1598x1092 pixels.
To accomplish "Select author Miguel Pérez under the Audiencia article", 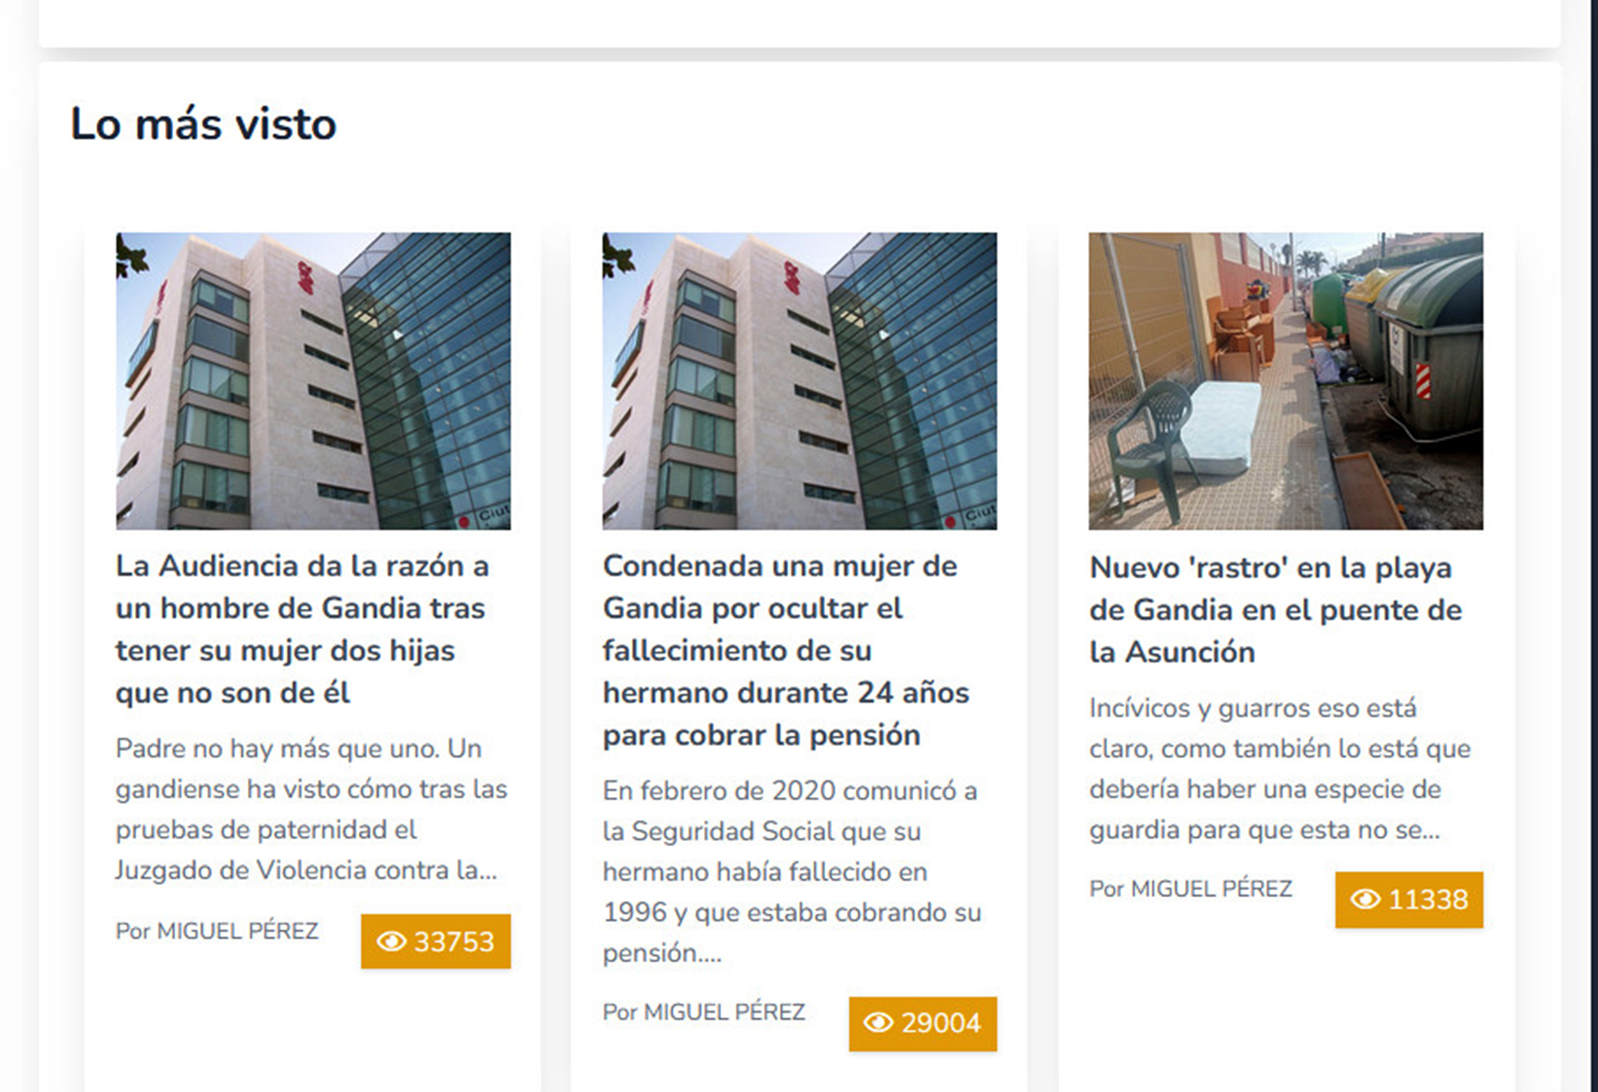I will tap(217, 931).
